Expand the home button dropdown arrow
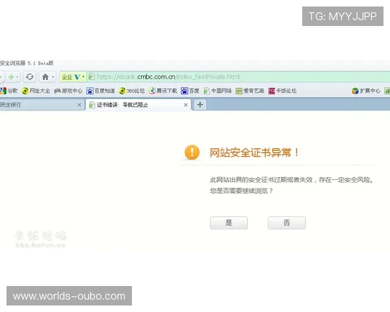The width and height of the screenshot is (390, 312). coord(53,77)
